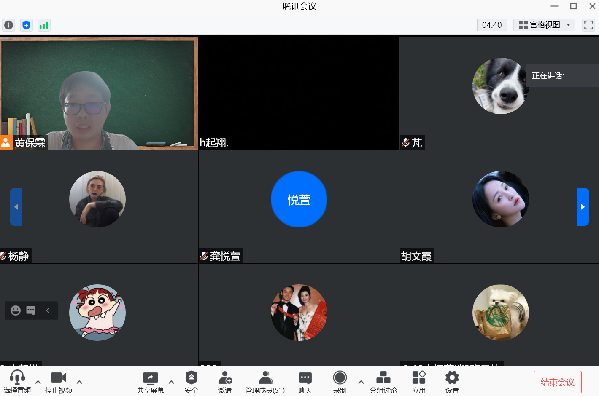Screen dimensions: 599x396
Task: Open the Chat panel
Action: coord(305,382)
